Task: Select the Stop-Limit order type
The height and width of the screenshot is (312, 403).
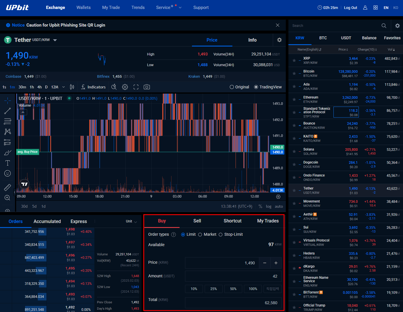Action: [221, 235]
